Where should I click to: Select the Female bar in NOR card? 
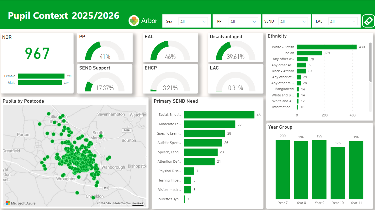click(41, 76)
